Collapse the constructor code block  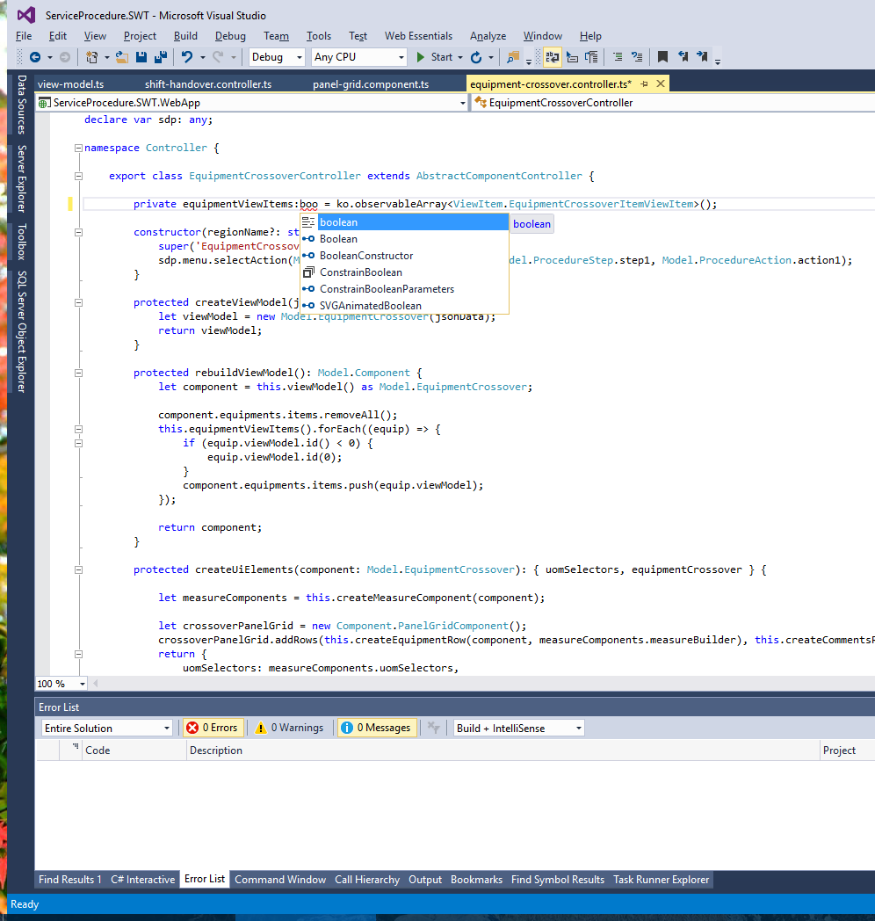tap(78, 233)
